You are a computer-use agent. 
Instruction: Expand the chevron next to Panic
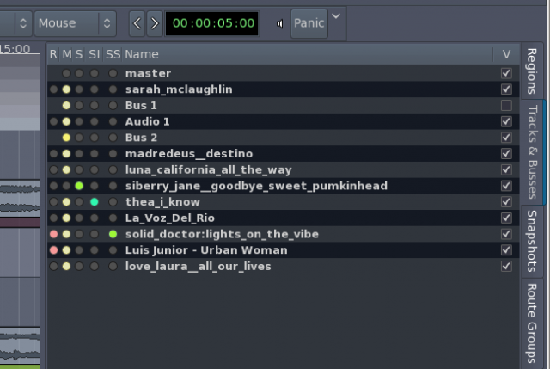tap(336, 16)
